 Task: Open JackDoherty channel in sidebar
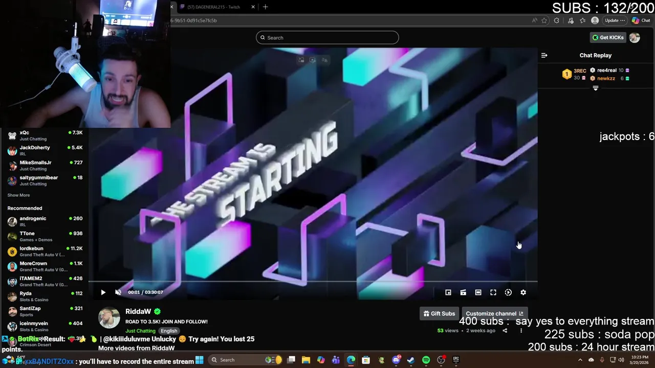click(45, 150)
